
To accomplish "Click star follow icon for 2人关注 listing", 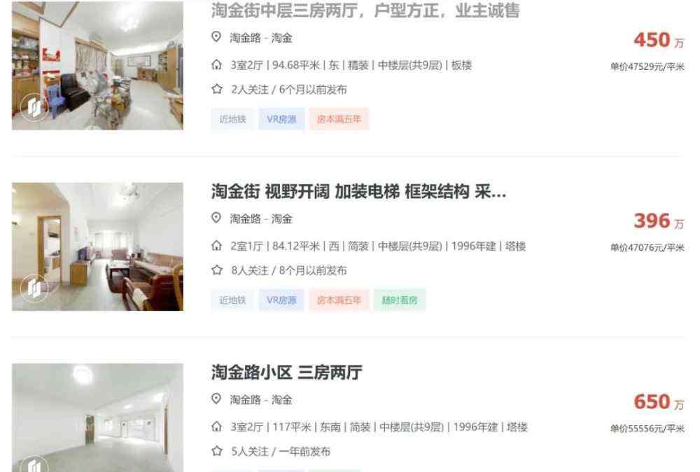I will tap(217, 90).
